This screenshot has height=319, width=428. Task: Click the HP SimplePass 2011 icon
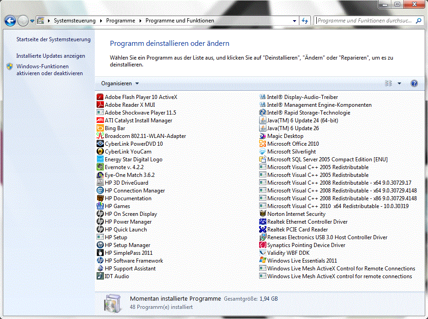pos(100,253)
